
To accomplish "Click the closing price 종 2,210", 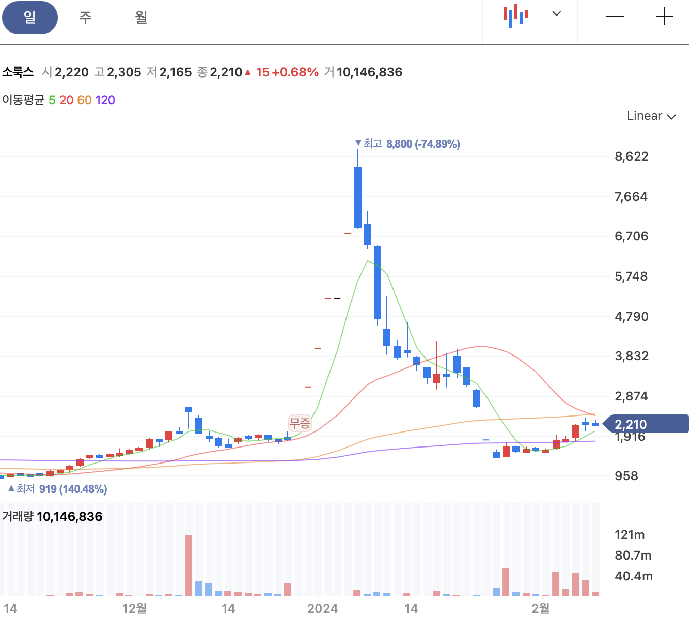I will point(219,72).
